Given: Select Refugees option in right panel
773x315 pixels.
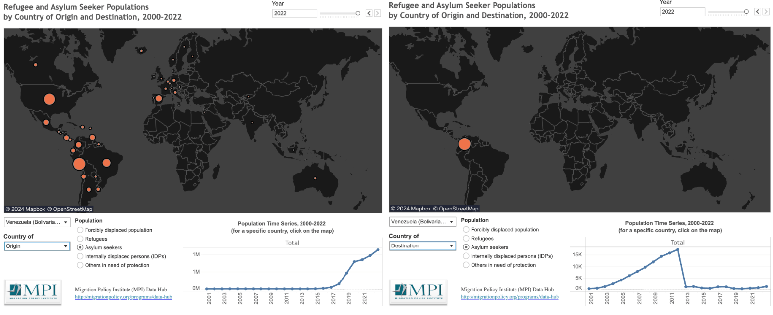Looking at the screenshot, I should click(466, 239).
